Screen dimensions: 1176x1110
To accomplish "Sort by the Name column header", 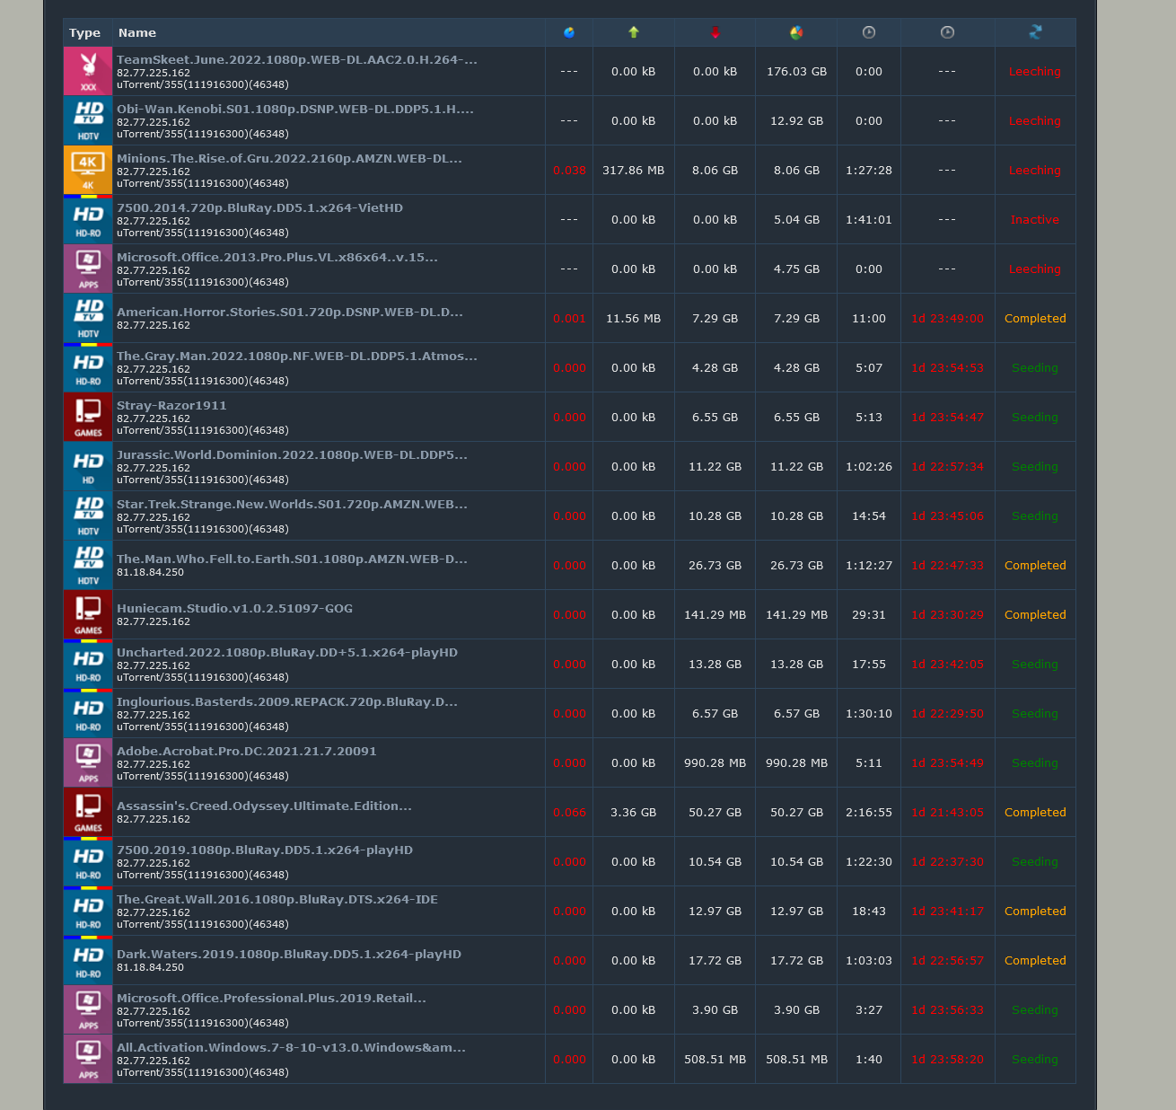I will click(x=137, y=32).
